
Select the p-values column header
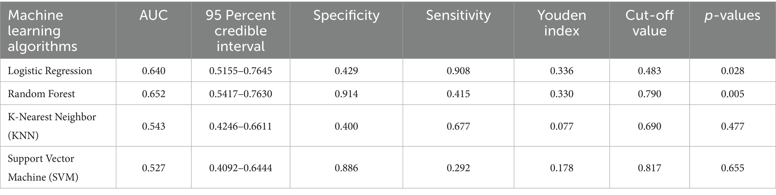coord(732,15)
